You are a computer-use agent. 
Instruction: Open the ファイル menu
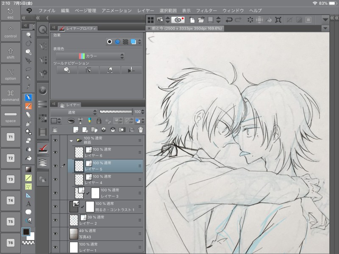click(47, 11)
